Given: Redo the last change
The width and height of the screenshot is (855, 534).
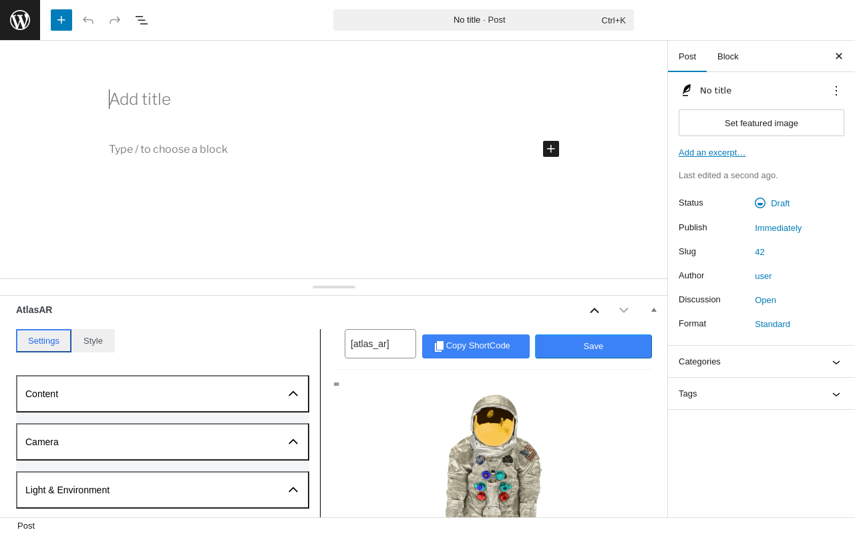Looking at the screenshot, I should coord(115,20).
